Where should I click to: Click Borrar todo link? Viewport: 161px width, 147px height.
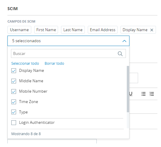click(x=54, y=64)
